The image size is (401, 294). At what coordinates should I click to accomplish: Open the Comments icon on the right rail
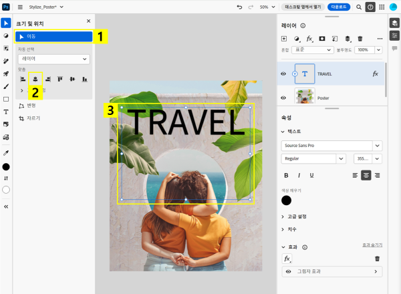coord(394,48)
